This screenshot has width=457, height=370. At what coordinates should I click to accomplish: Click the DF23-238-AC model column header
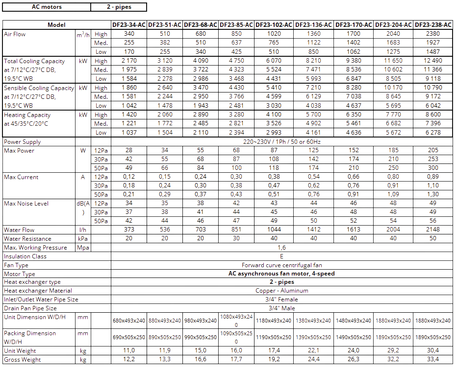433,24
